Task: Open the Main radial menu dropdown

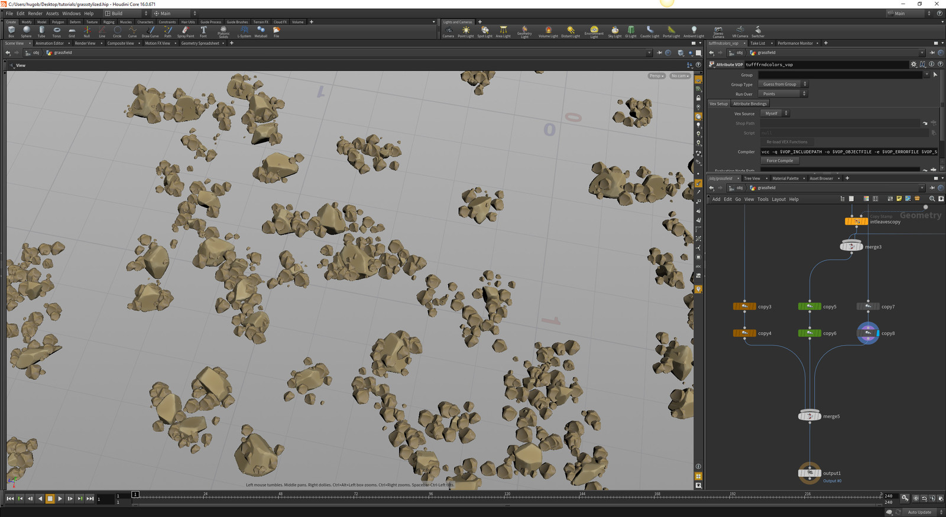Action: (x=175, y=13)
